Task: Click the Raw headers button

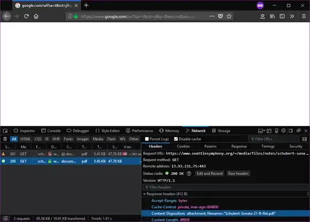Action: click(x=238, y=173)
